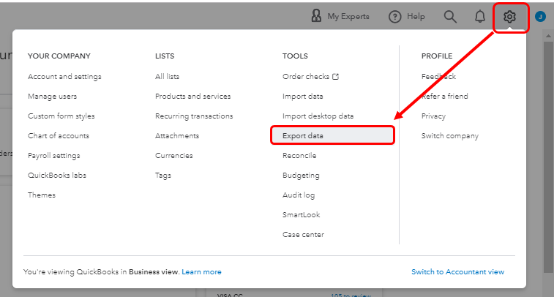Open the notifications bell icon
The height and width of the screenshot is (297, 554).
pos(480,16)
